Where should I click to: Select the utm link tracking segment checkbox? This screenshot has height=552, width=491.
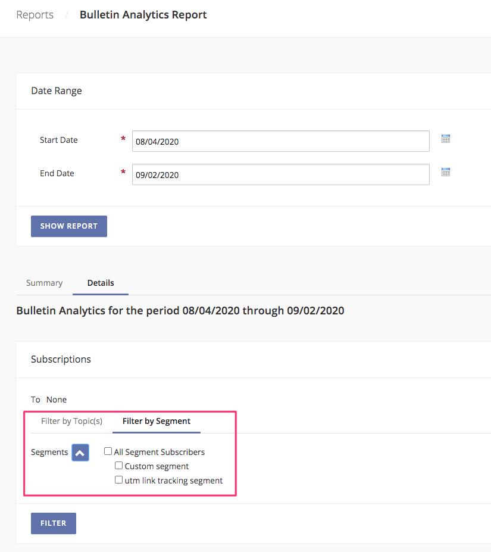click(118, 479)
